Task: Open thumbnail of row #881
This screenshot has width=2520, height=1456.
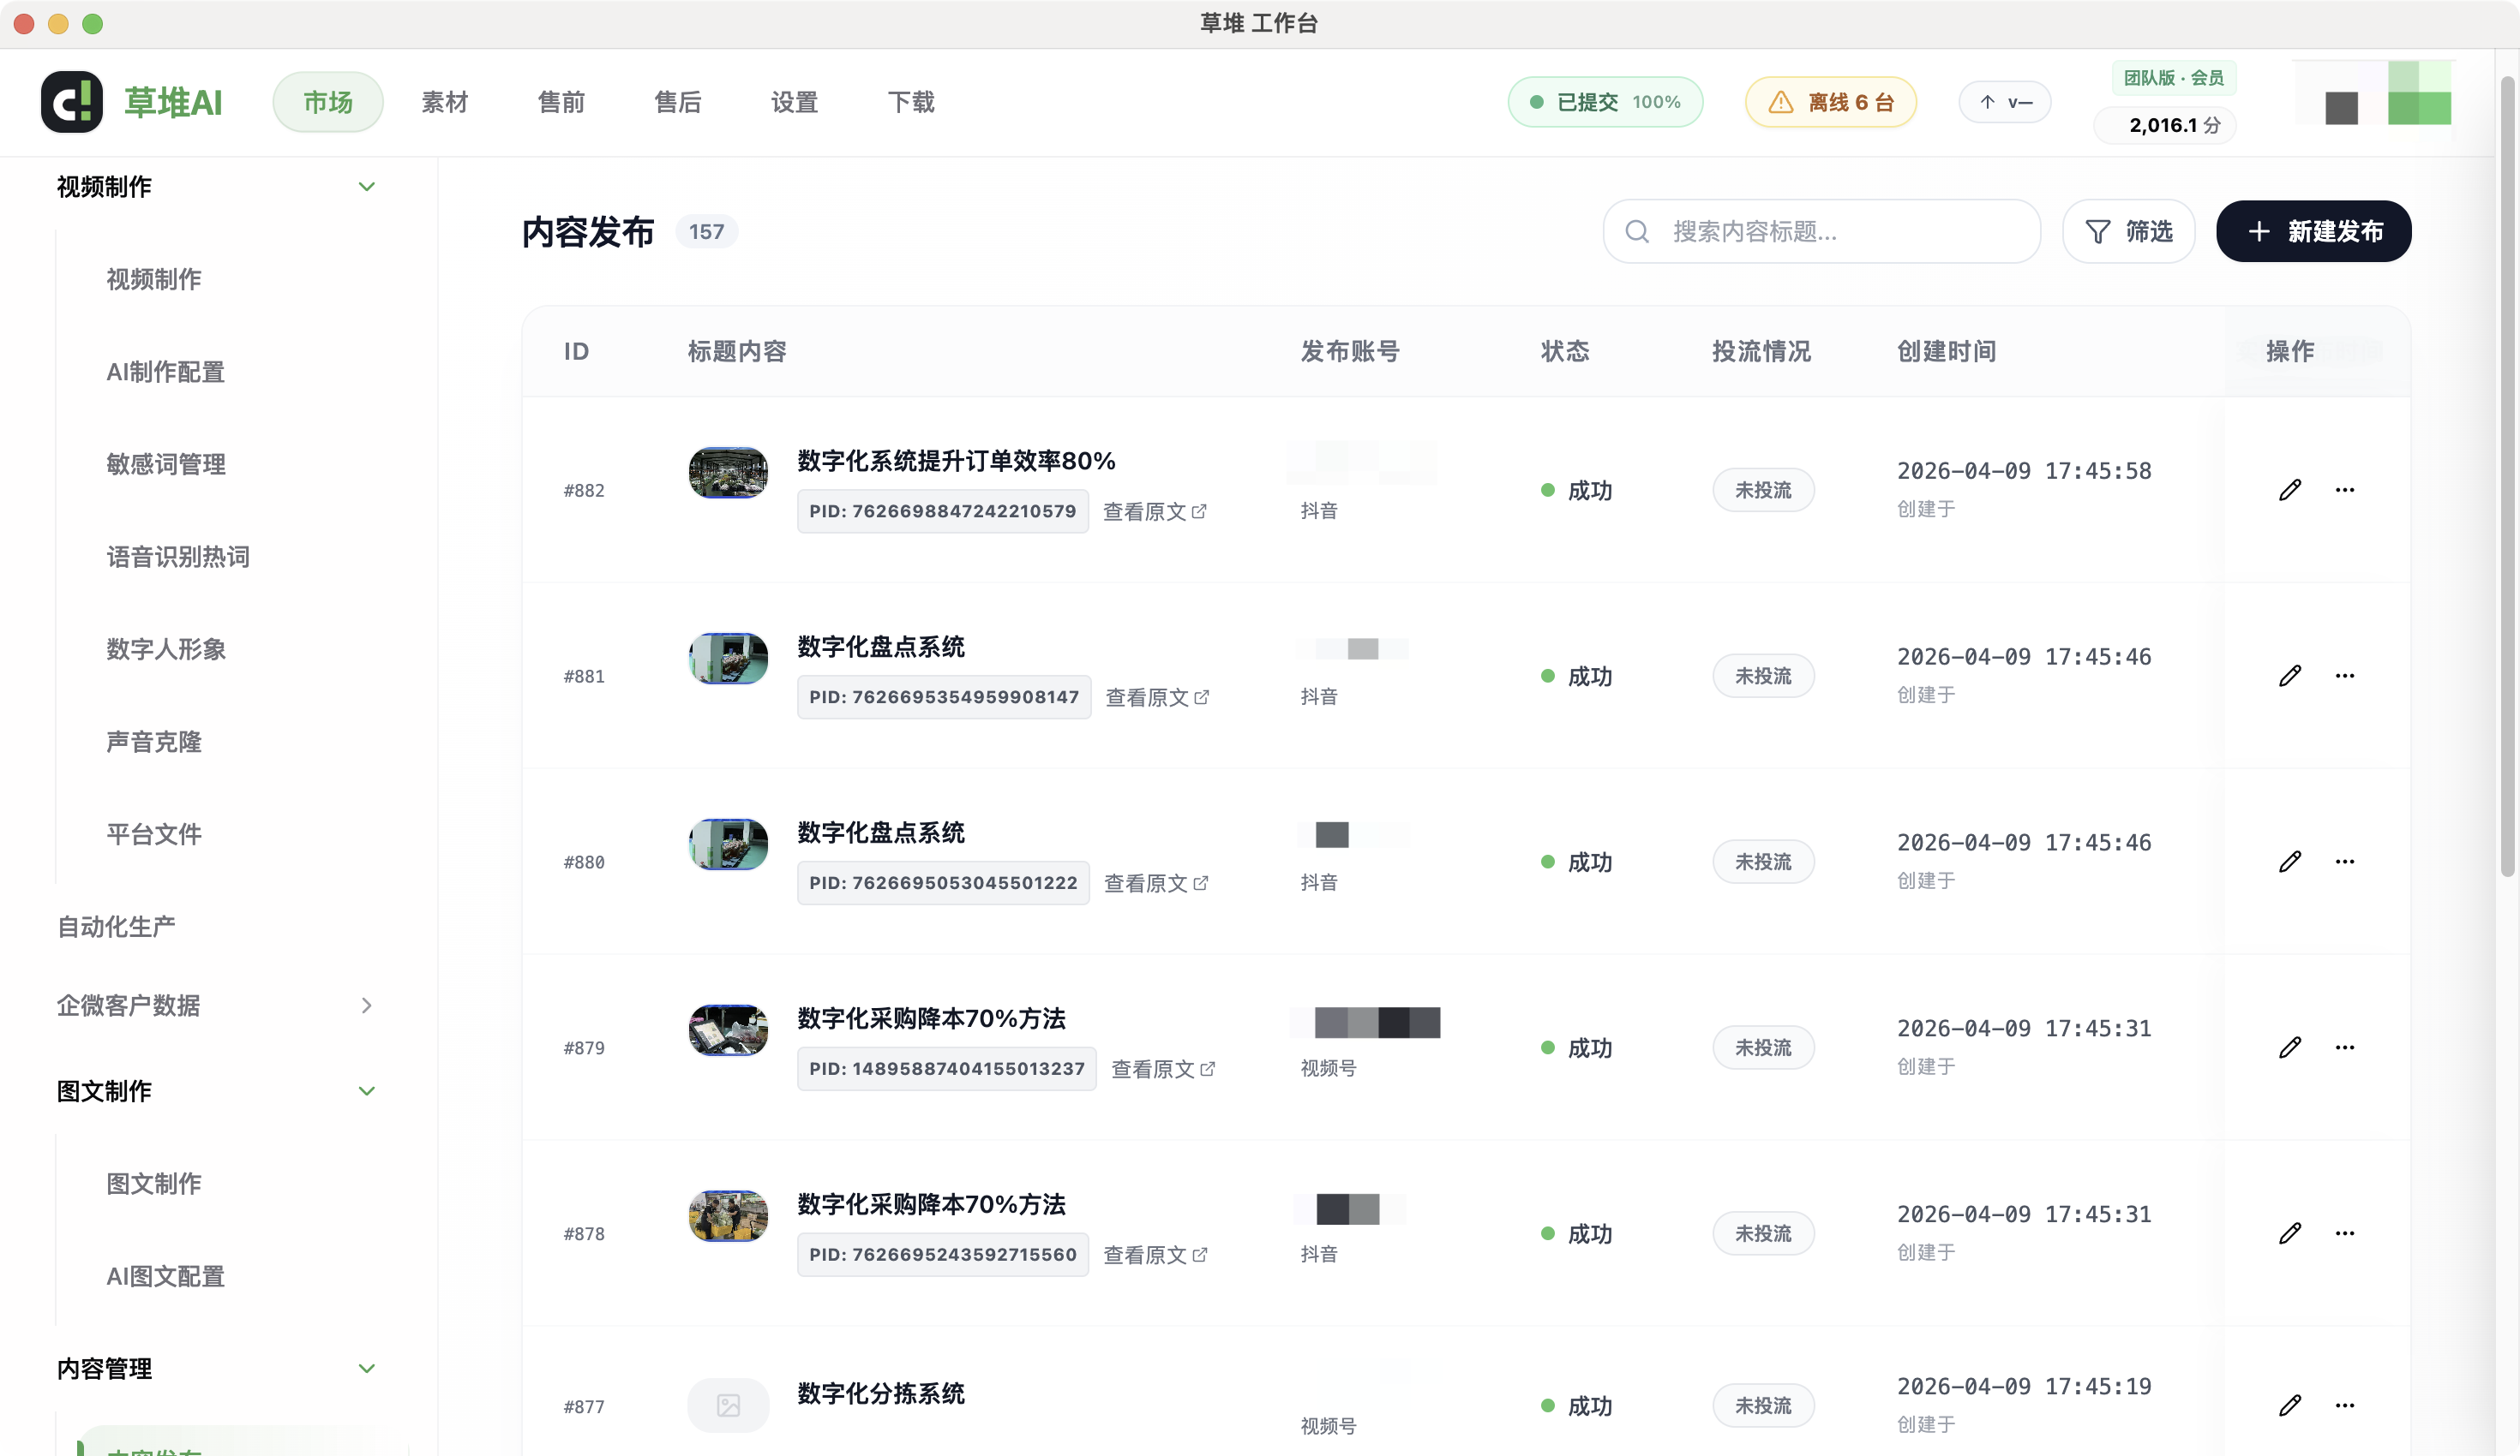Action: (x=728, y=659)
